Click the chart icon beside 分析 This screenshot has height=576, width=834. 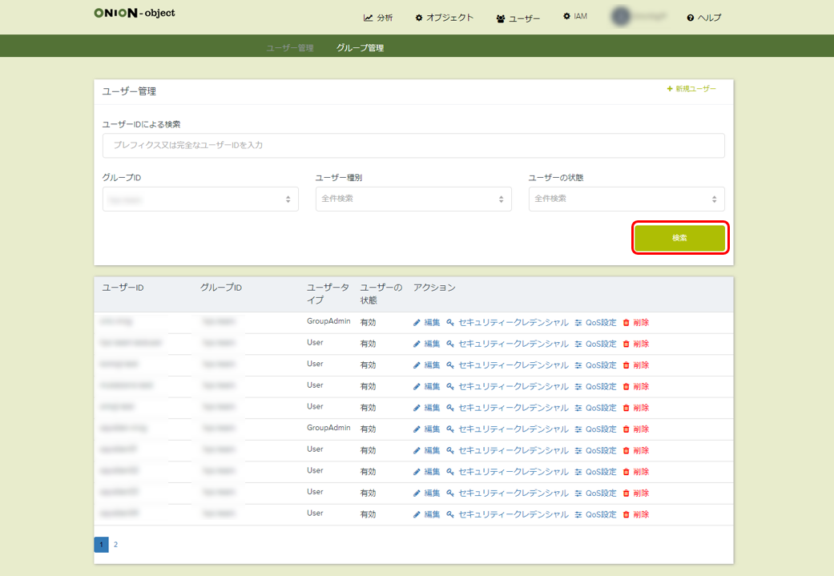coord(368,18)
